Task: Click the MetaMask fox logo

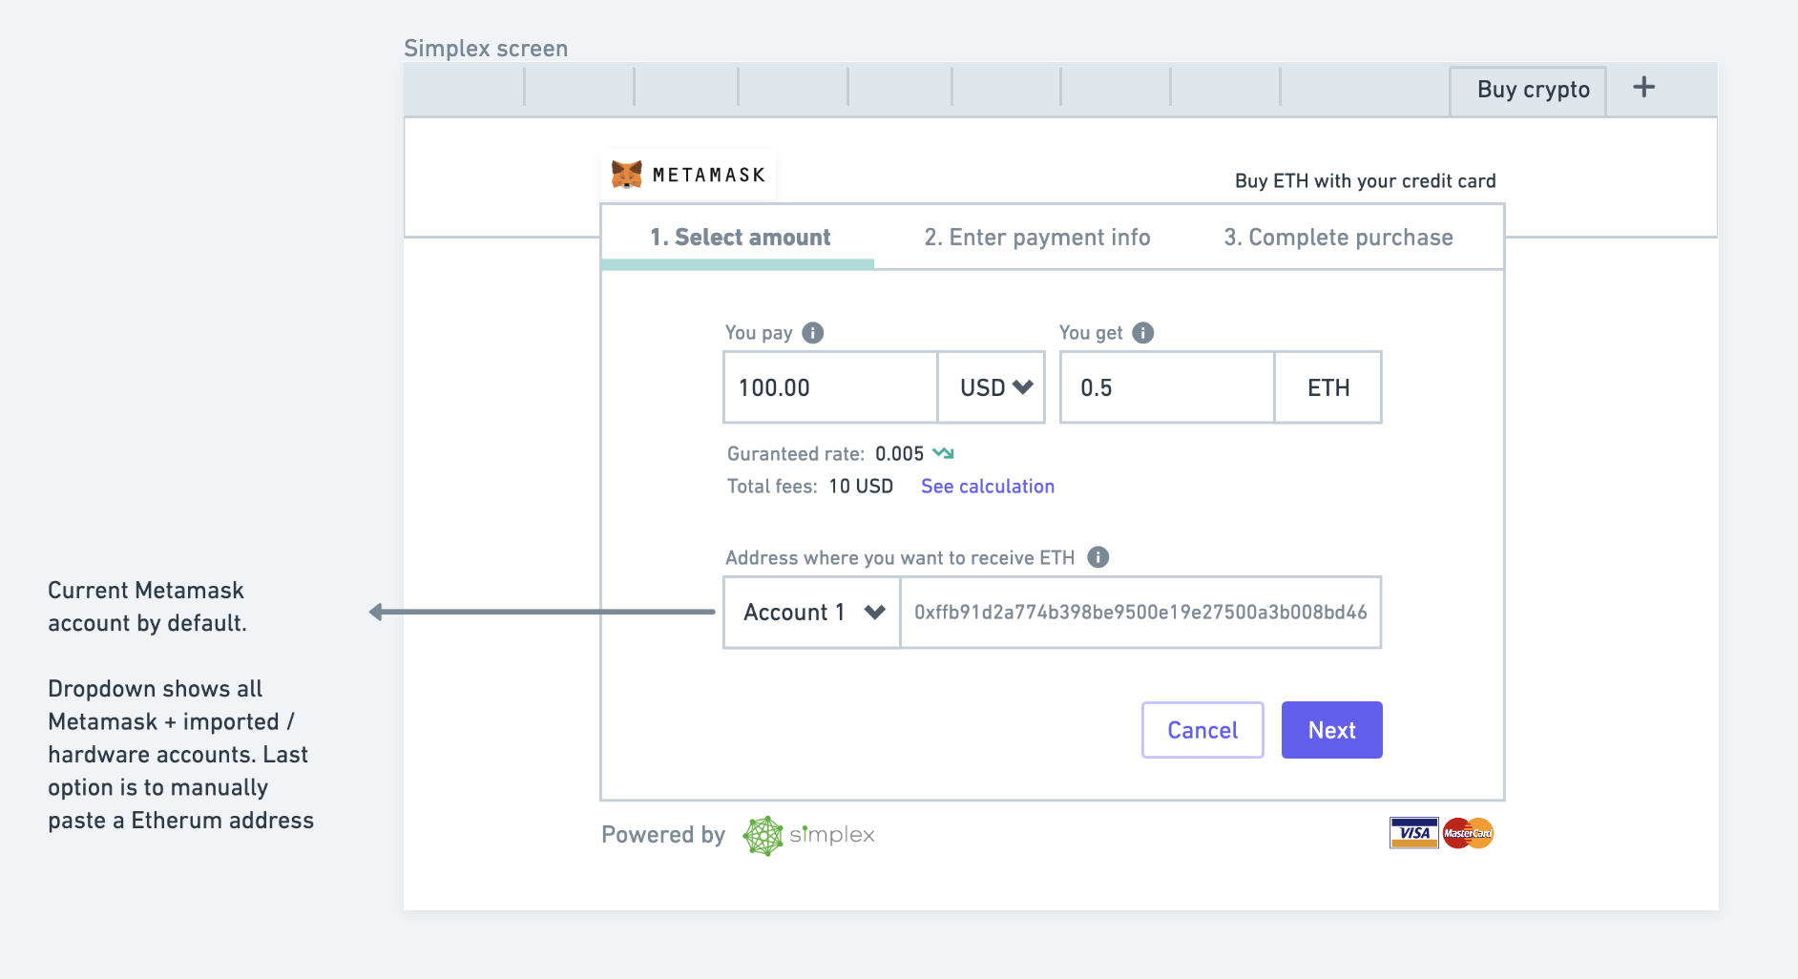Action: point(626,174)
